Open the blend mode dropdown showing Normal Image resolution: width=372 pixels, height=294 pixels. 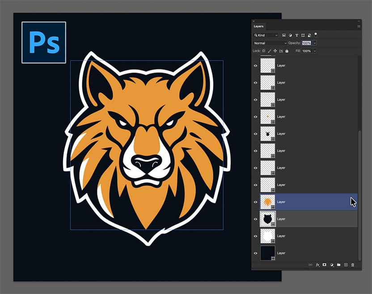[x=271, y=43]
